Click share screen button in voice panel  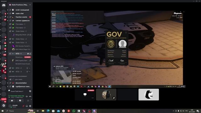[20, 101]
